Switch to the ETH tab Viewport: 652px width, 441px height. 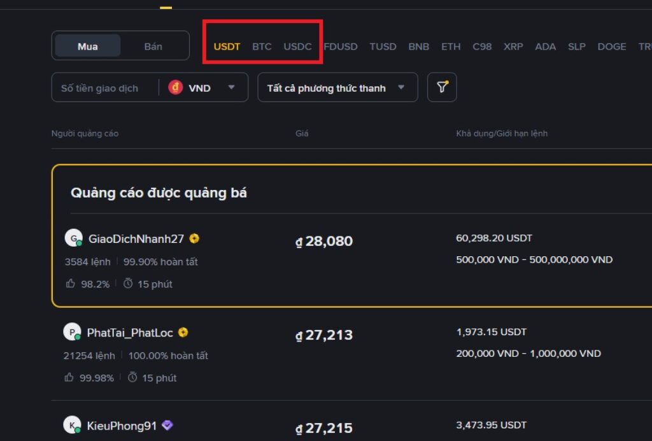[451, 46]
